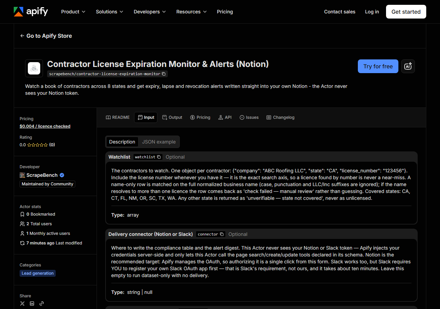Screen dimensions: 440x309
Task: Open the AI assistant button
Action: [408, 66]
